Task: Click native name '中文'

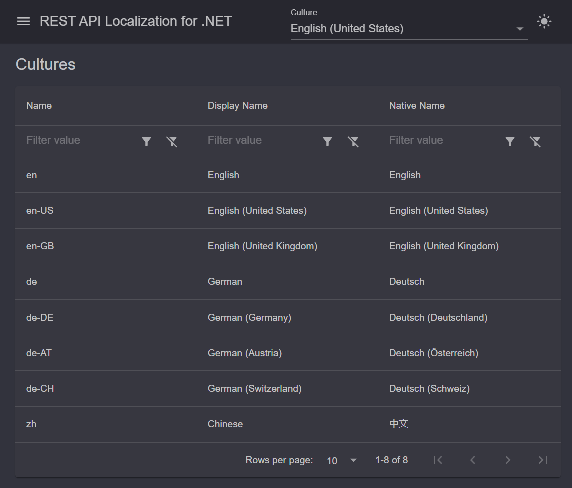Action: [399, 424]
